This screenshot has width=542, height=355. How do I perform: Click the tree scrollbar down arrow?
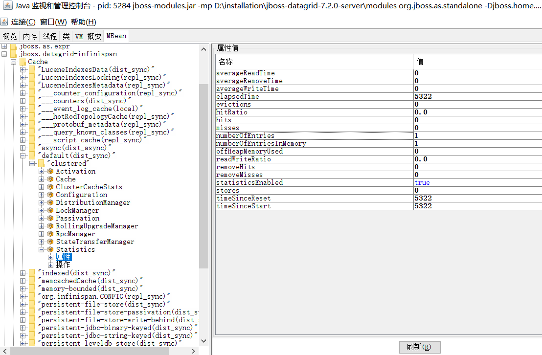click(203, 341)
